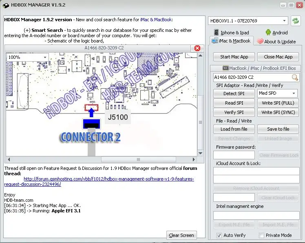
Task: Click the Detect SPI button
Action: [234, 94]
